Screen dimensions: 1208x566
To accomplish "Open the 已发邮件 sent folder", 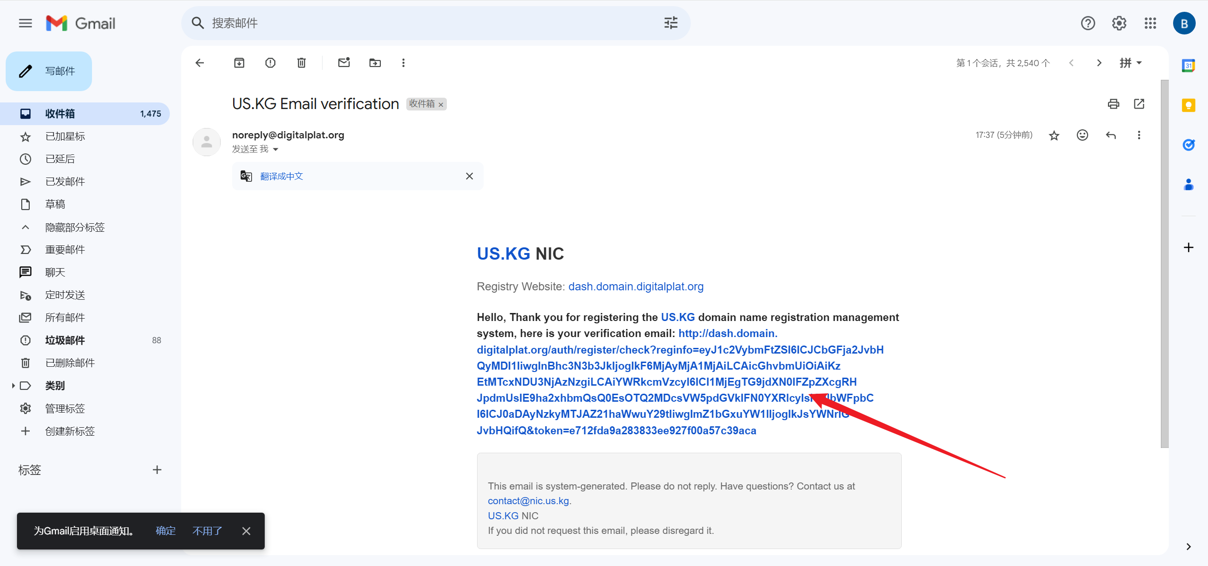I will [x=85, y=182].
